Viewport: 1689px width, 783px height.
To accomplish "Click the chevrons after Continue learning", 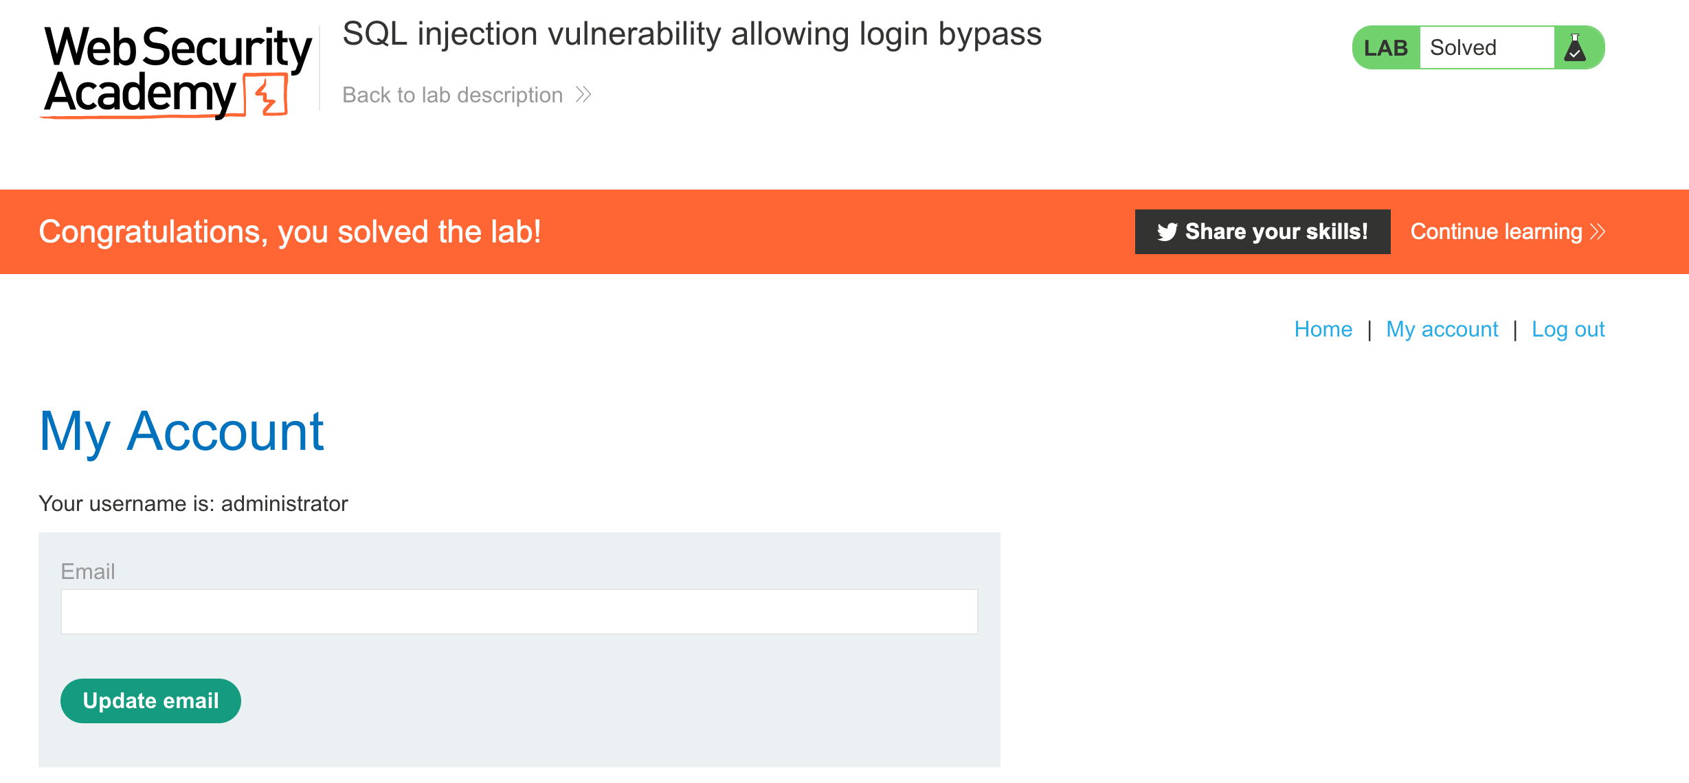I will point(1598,232).
